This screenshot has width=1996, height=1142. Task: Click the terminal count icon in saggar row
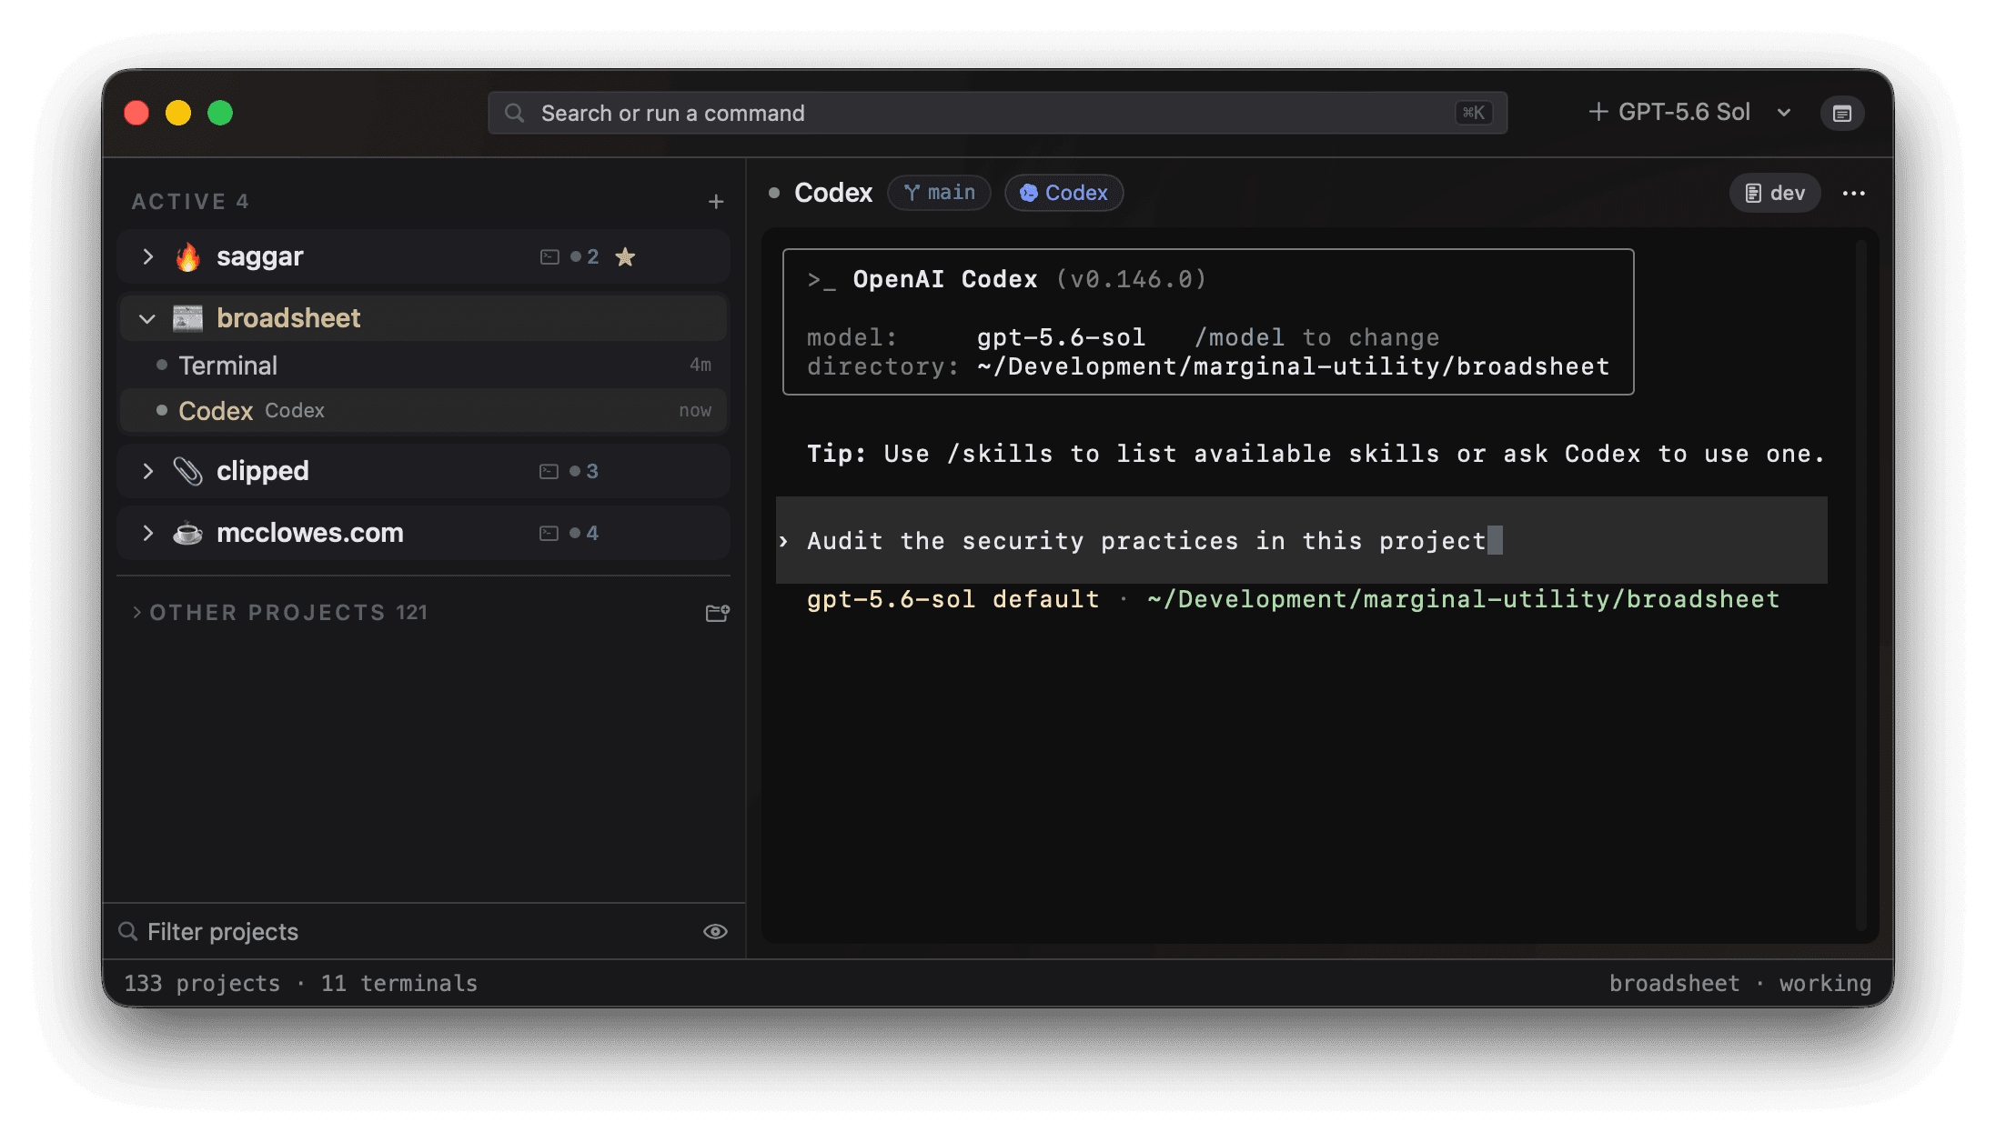click(x=549, y=257)
